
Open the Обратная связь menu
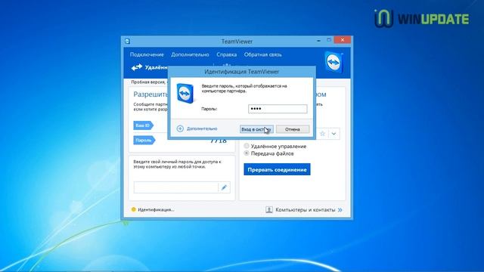[262, 54]
